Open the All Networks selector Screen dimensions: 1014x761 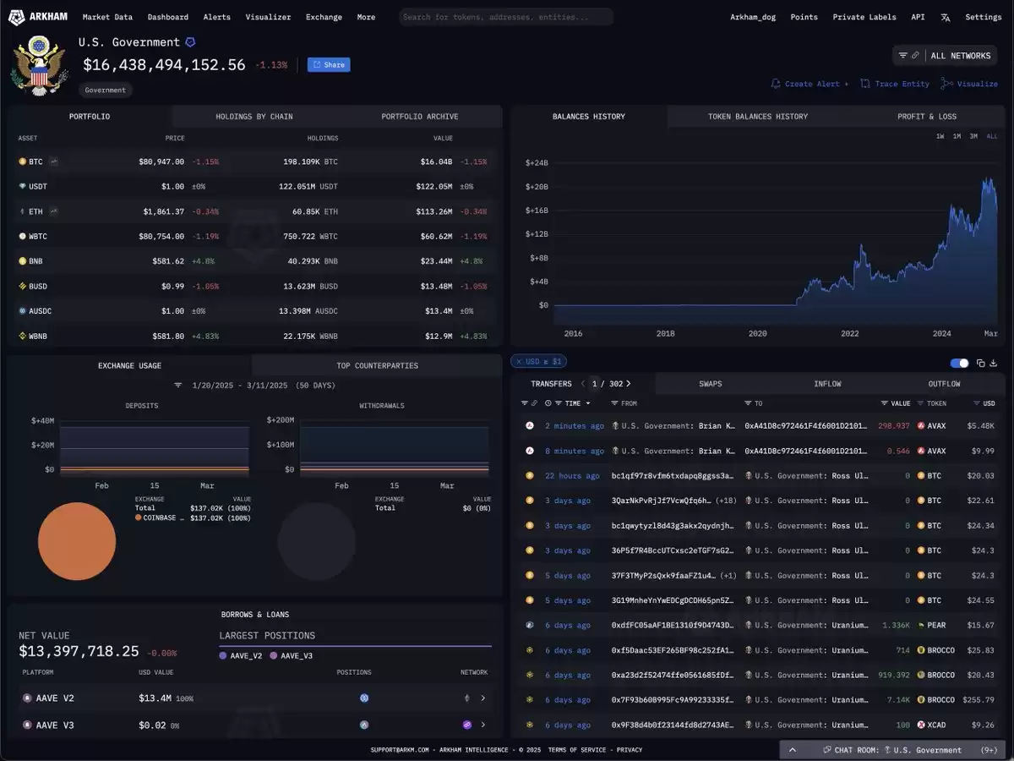click(961, 56)
